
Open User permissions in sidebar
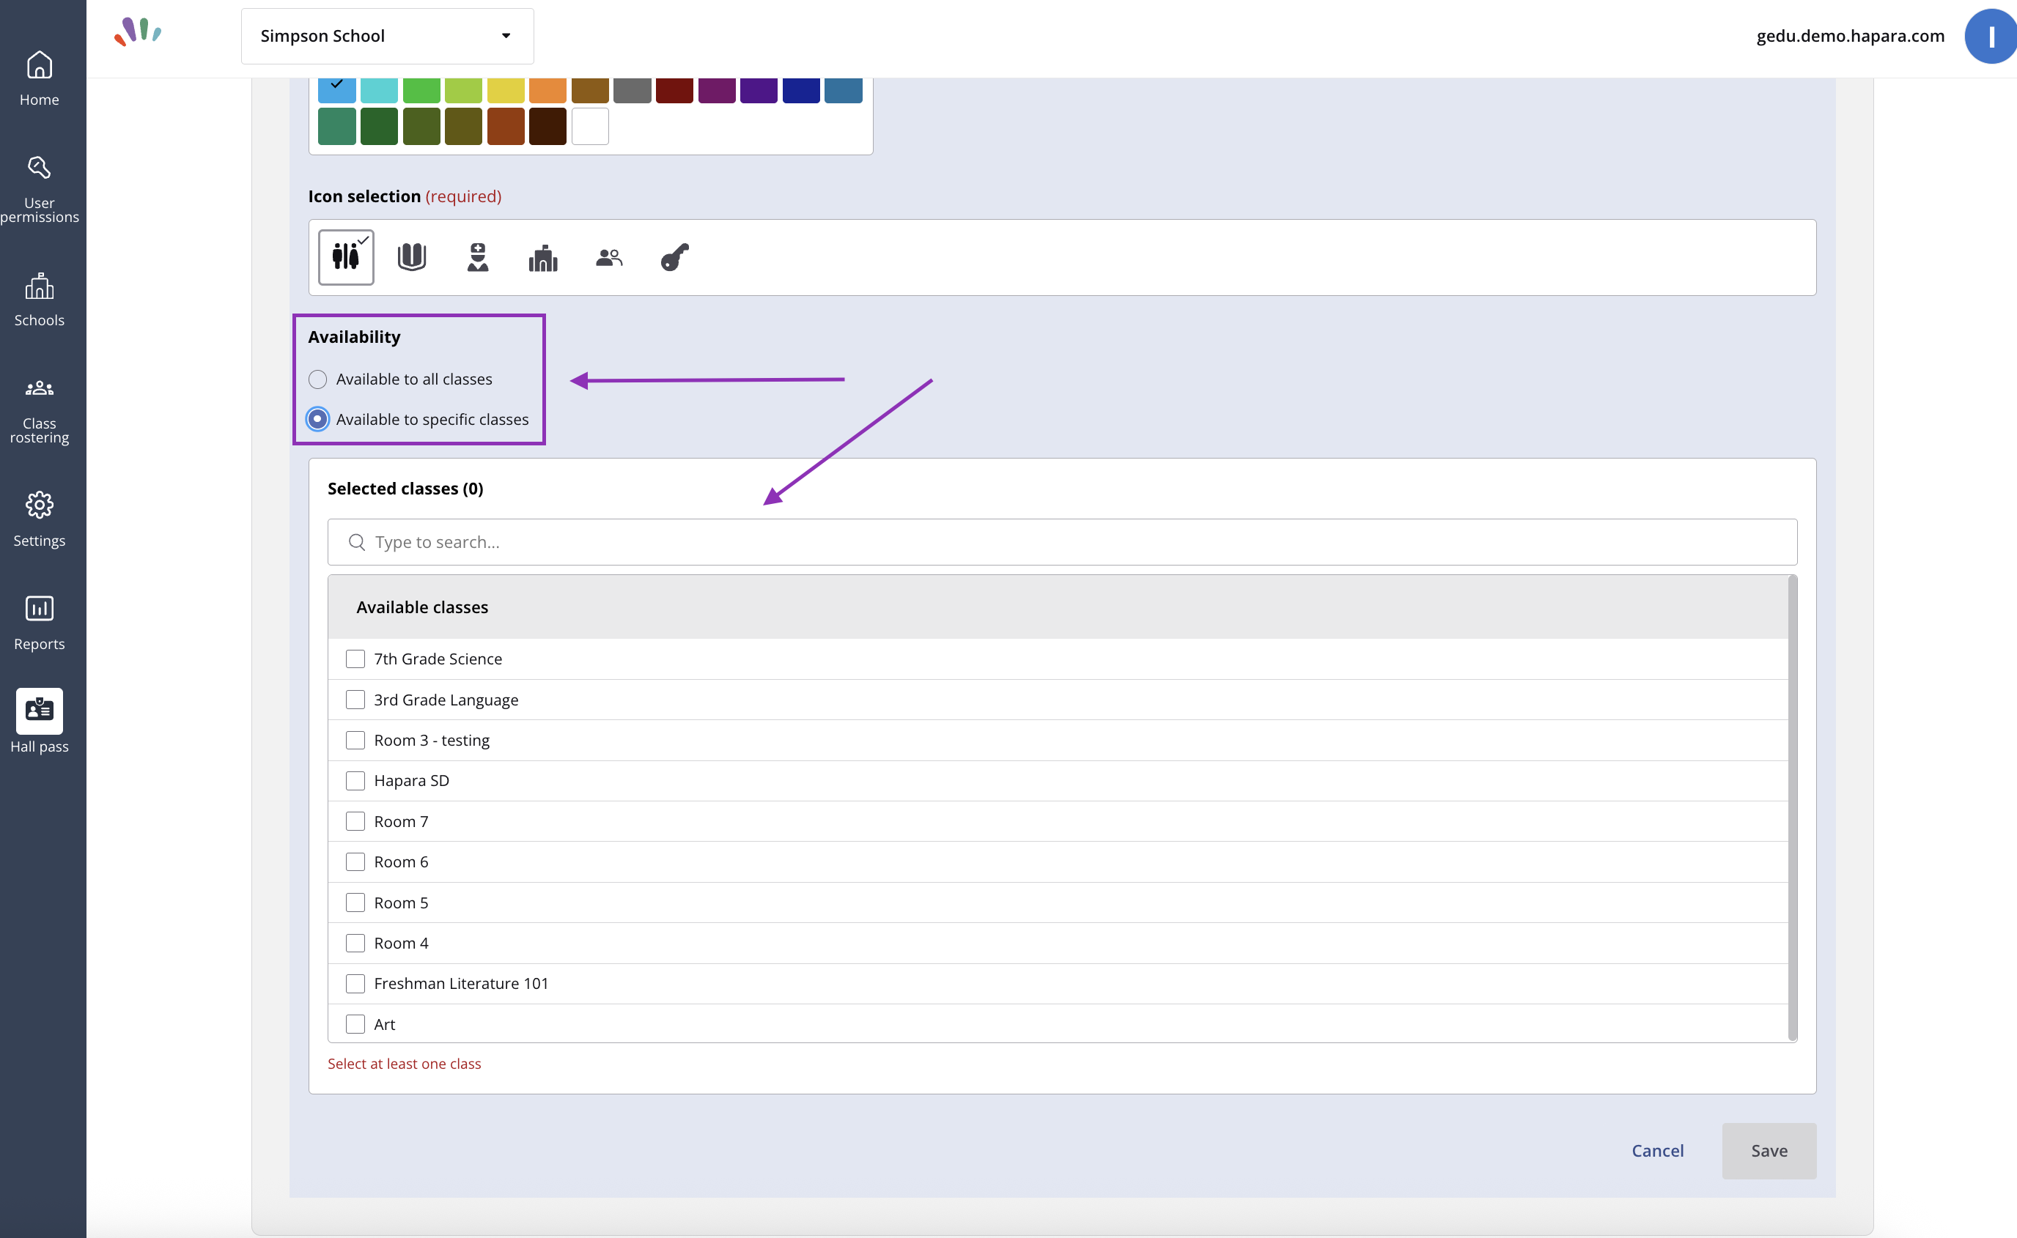pyautogui.click(x=40, y=188)
